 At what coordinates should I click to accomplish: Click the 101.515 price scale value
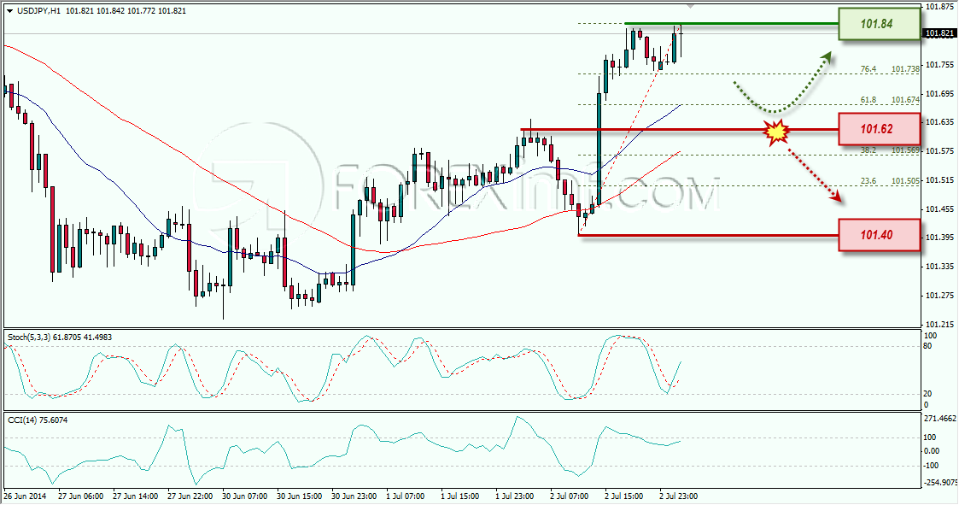tap(939, 180)
